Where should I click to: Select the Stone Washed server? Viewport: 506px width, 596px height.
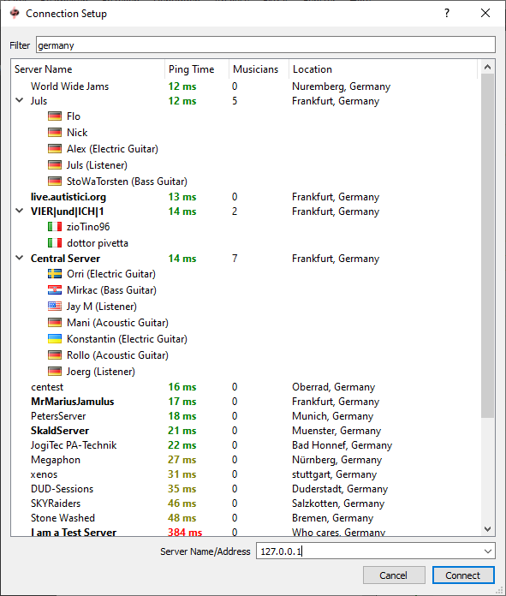244,518
